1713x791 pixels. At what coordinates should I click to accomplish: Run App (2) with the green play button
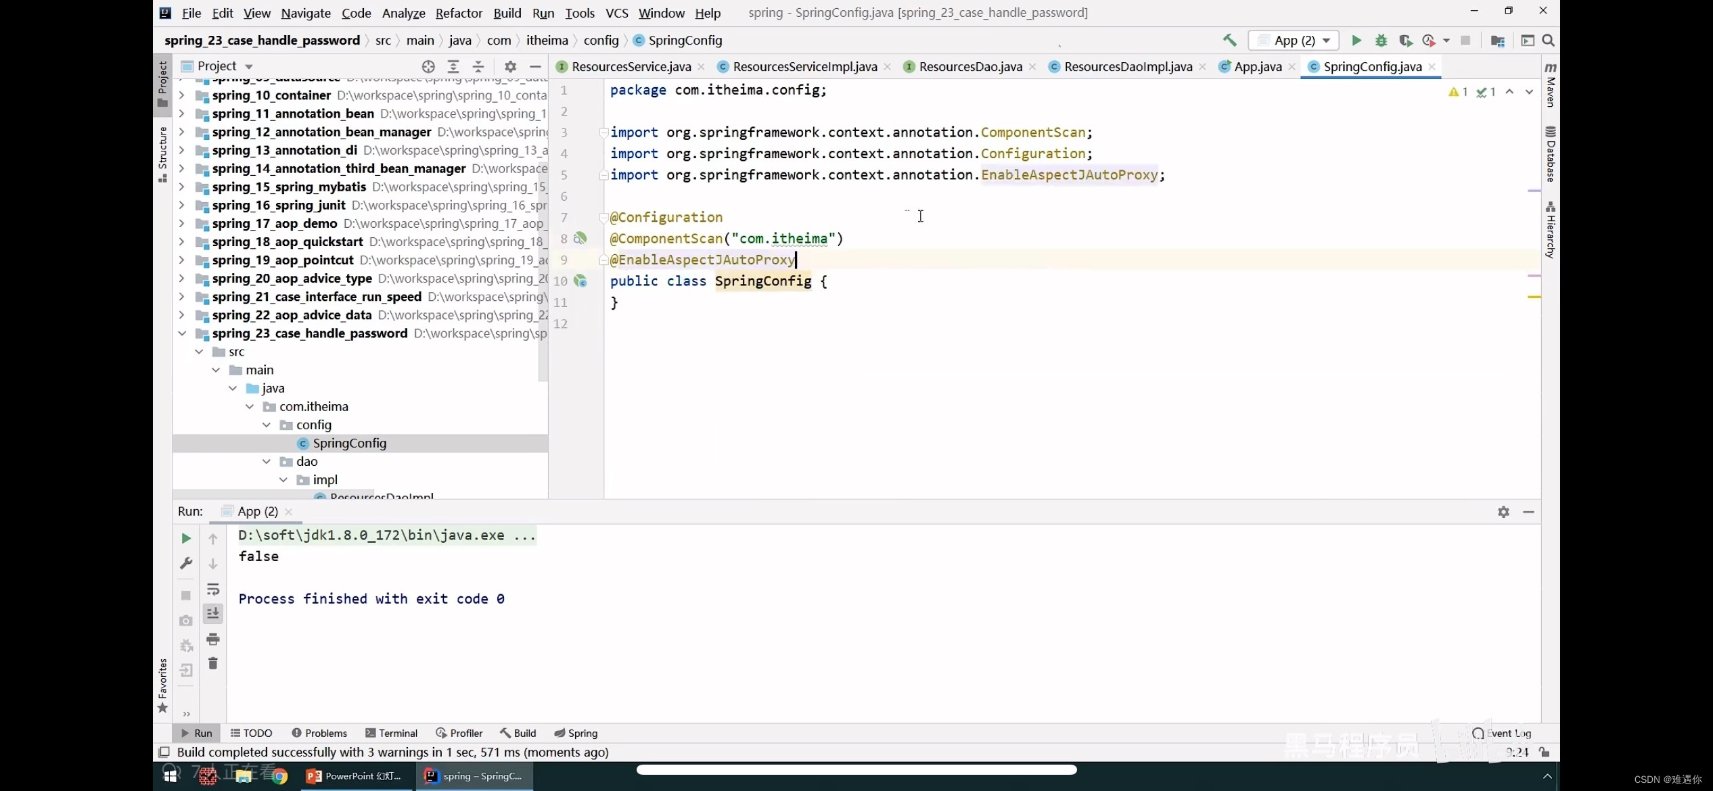[x=1356, y=41]
